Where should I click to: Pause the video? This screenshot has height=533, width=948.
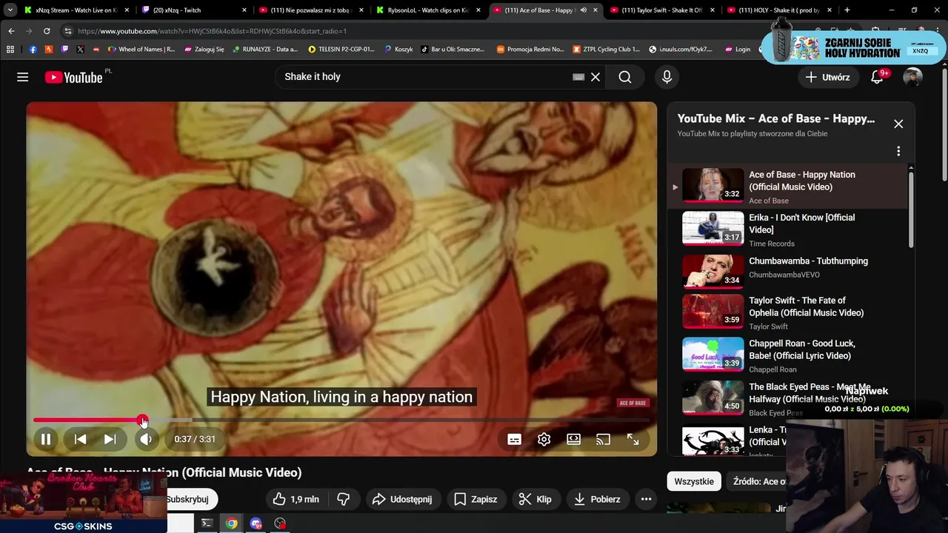click(x=46, y=439)
